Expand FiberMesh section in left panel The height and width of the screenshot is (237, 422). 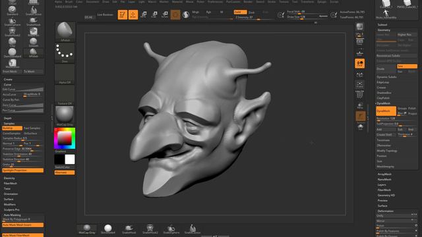(11, 183)
